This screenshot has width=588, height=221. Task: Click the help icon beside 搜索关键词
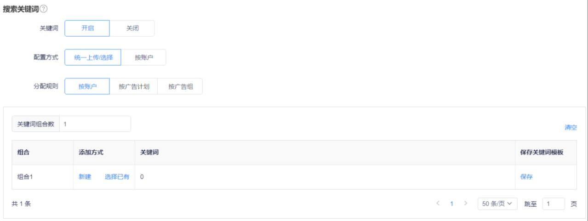[44, 9]
